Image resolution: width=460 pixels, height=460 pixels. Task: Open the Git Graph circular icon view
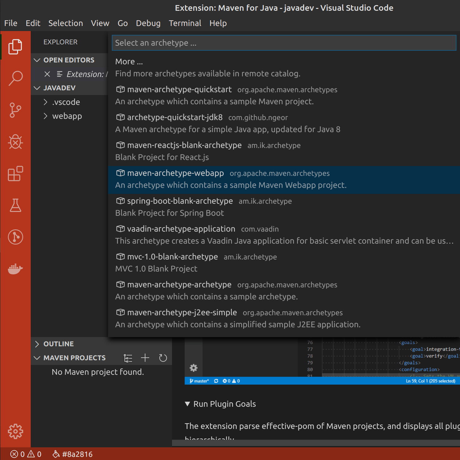[x=15, y=237]
